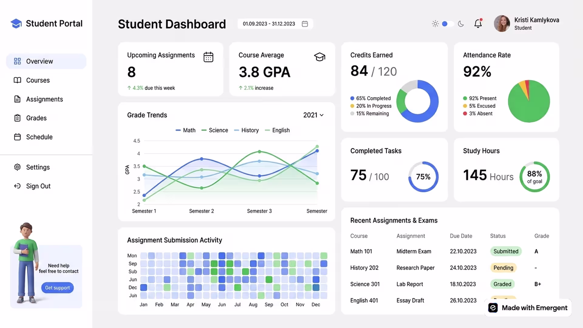The height and width of the screenshot is (328, 583).
Task: Toggle the Science series in chart legend
Action: coord(215,130)
